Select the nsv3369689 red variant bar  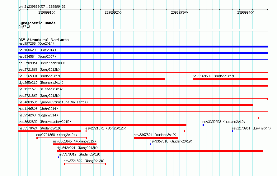231,79
